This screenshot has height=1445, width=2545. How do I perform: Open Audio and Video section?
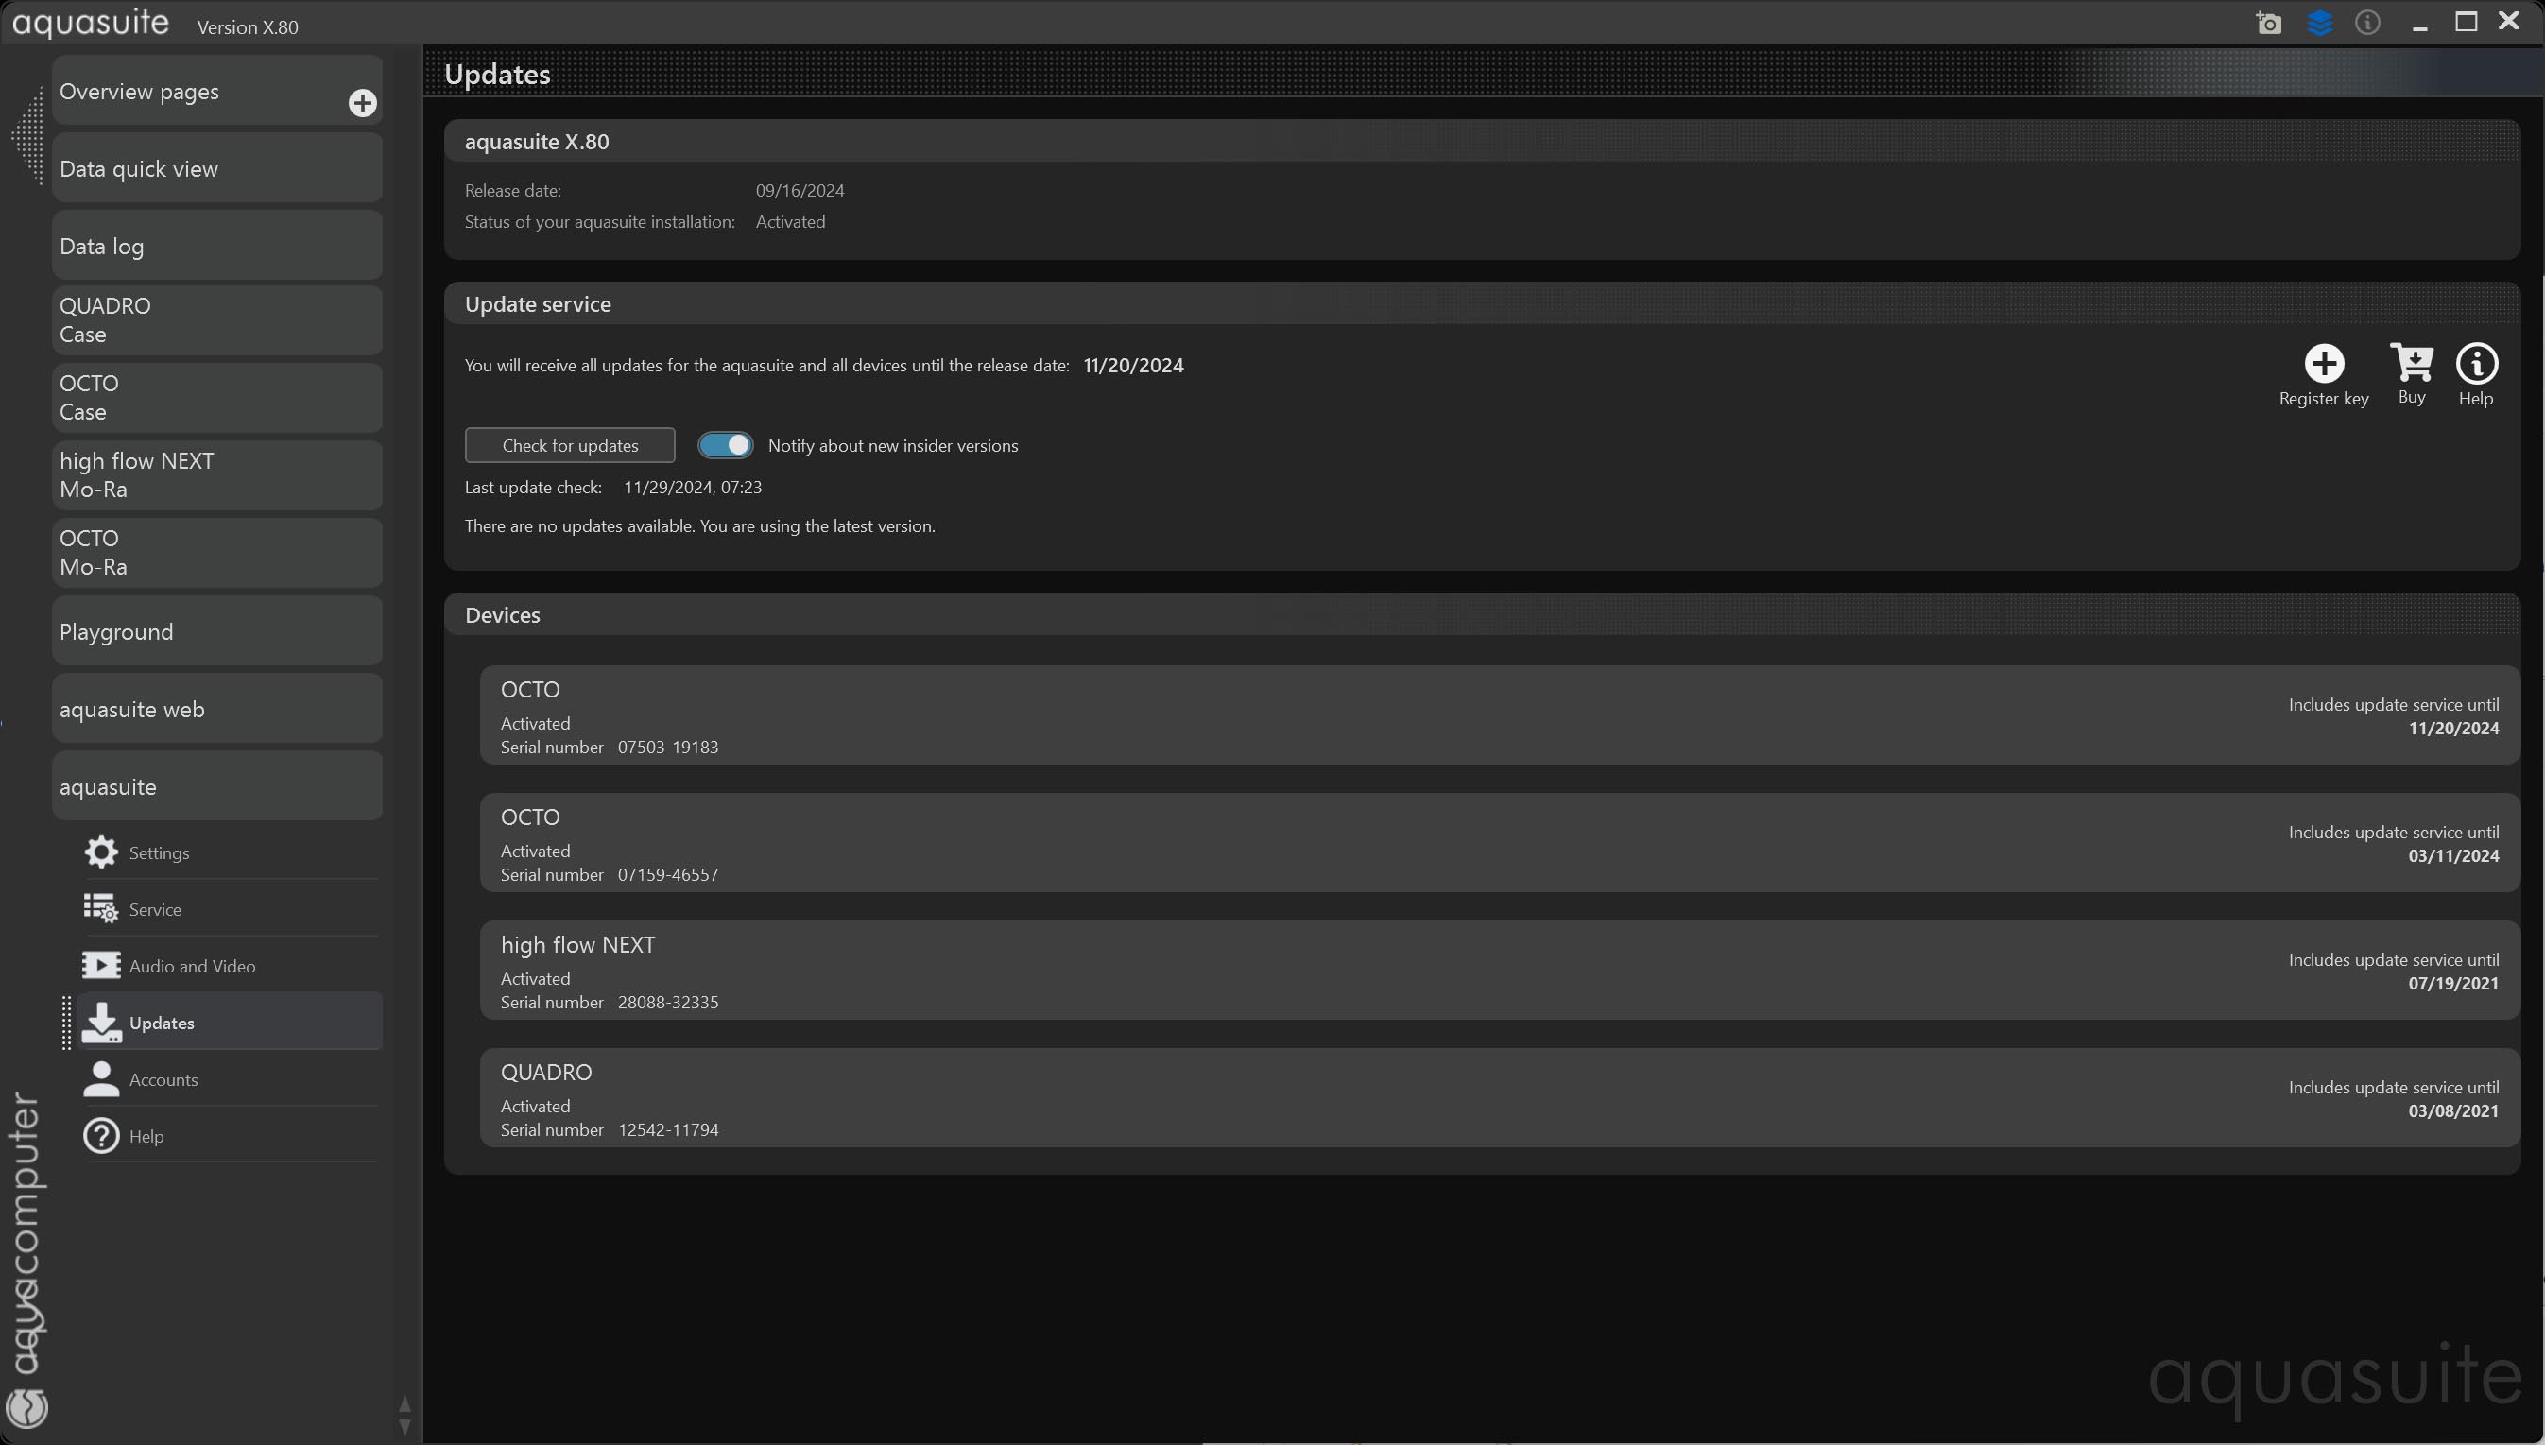[x=192, y=966]
